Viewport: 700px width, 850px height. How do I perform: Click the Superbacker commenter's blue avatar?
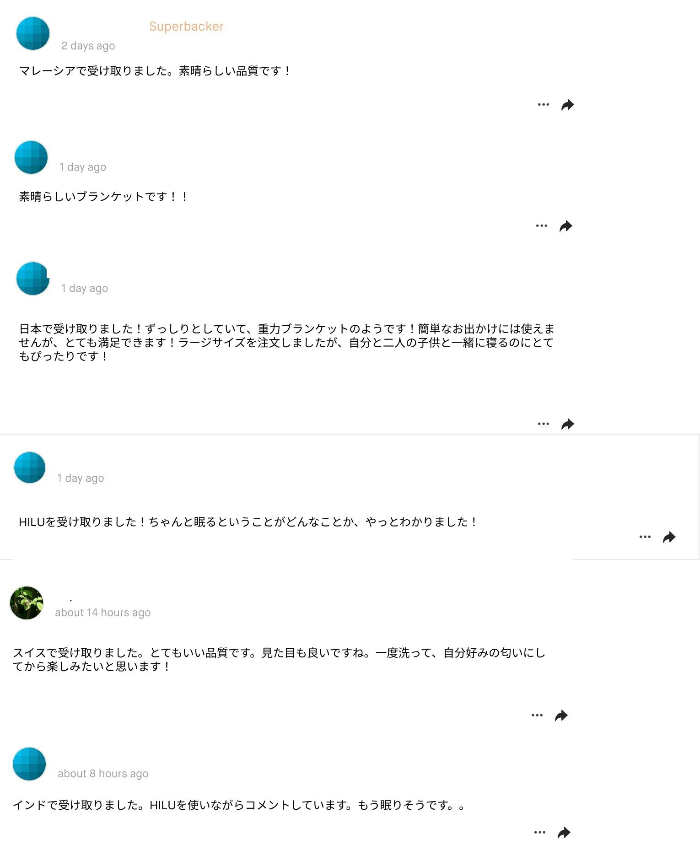coord(32,33)
